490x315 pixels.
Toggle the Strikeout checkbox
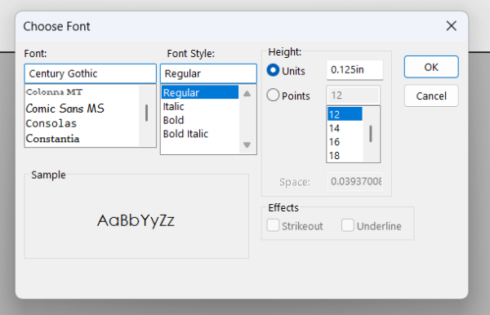pyautogui.click(x=273, y=225)
